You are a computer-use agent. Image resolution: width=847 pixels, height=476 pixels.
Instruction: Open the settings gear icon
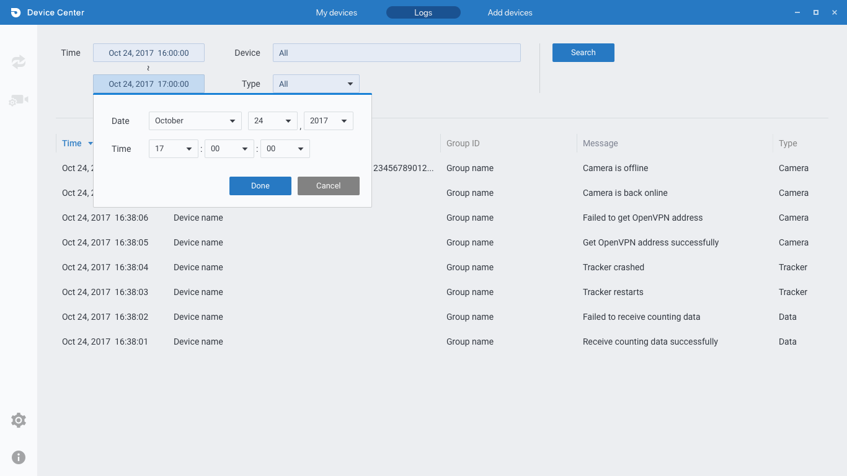[x=19, y=420]
